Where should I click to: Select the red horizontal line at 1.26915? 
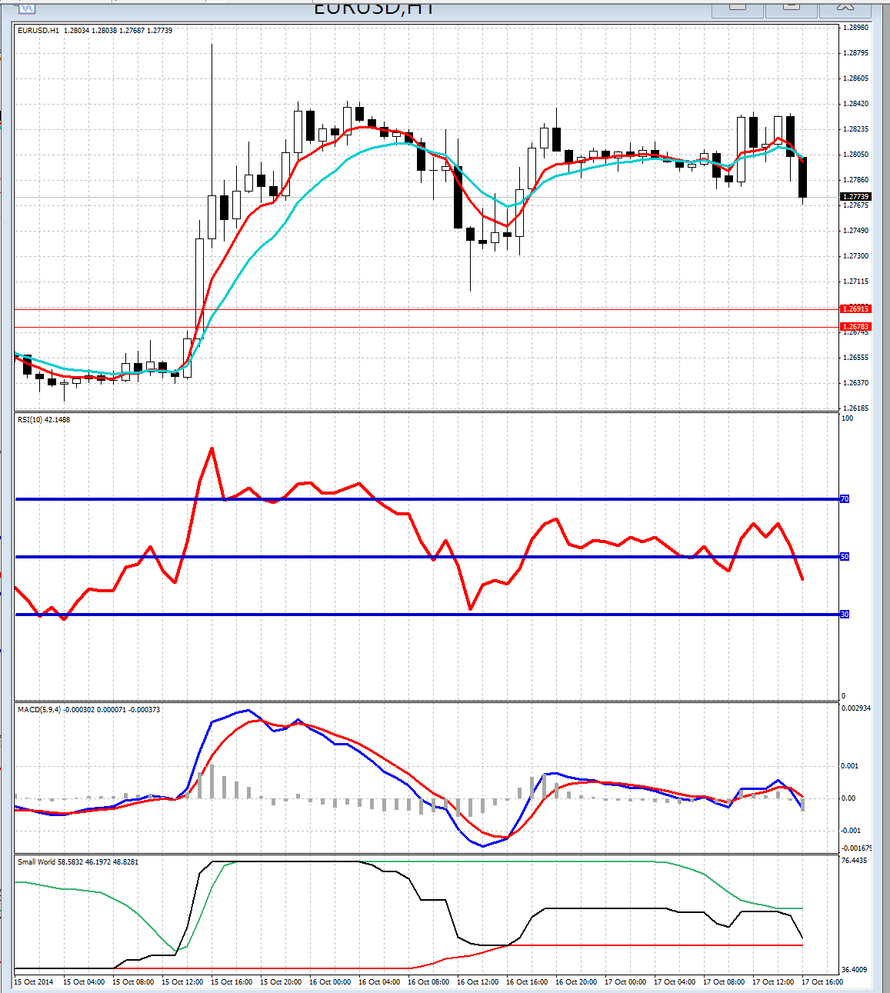tap(426, 309)
